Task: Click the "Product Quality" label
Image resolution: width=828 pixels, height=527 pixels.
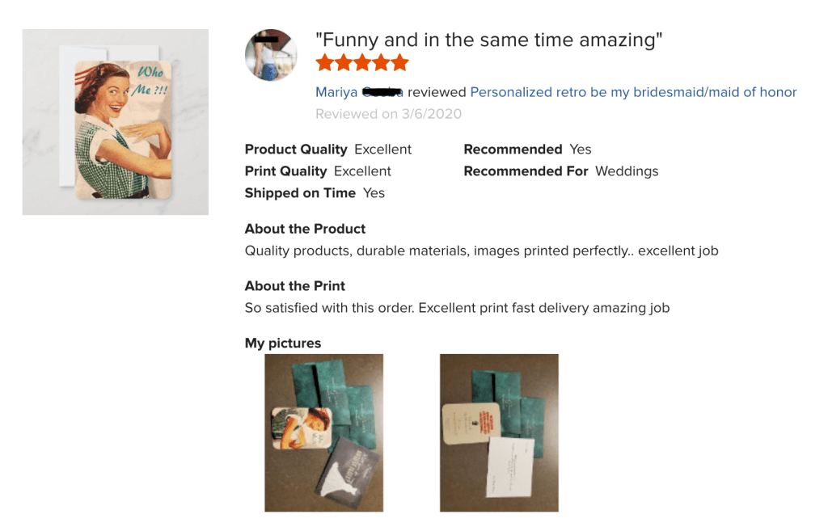Action: pyautogui.click(x=296, y=150)
